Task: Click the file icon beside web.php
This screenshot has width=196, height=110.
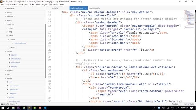Action: point(9,67)
